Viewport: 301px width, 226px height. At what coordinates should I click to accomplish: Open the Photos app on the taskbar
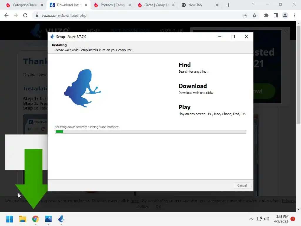tap(49, 219)
